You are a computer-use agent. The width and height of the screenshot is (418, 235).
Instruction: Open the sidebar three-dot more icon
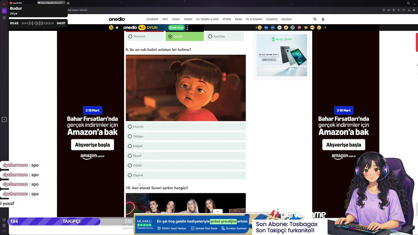coord(4,230)
